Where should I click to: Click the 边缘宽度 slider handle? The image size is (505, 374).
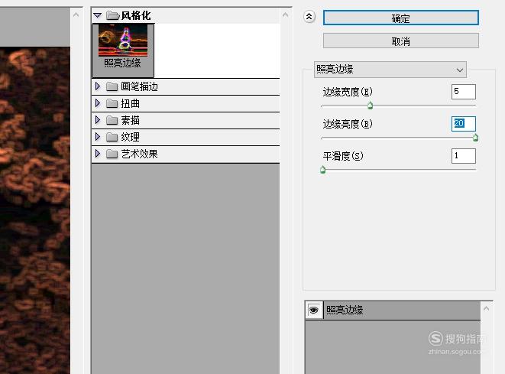click(370, 106)
